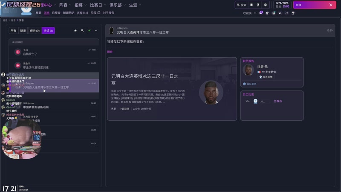Viewport: 341px width, 192px height.
Task: Open the 阶段 external link tab
Action: tap(95, 13)
